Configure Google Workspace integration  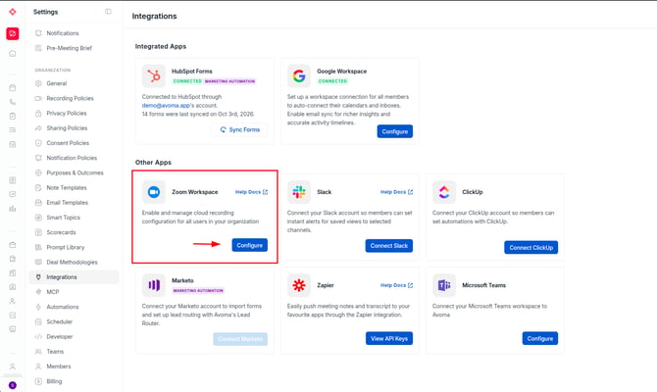pos(395,131)
